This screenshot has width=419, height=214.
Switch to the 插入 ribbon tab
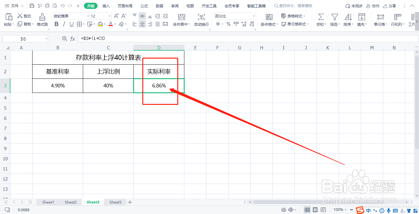106,6
